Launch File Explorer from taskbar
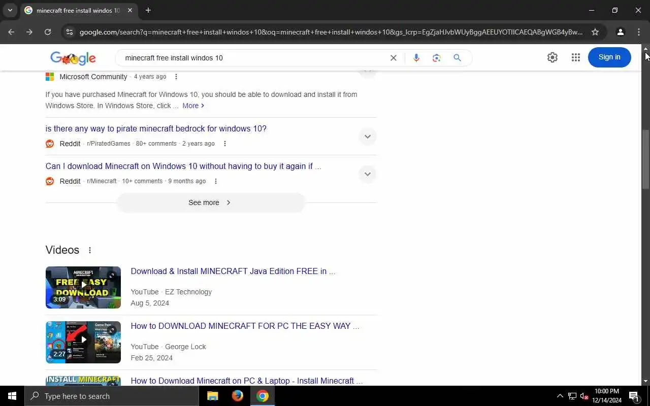 coord(213,396)
